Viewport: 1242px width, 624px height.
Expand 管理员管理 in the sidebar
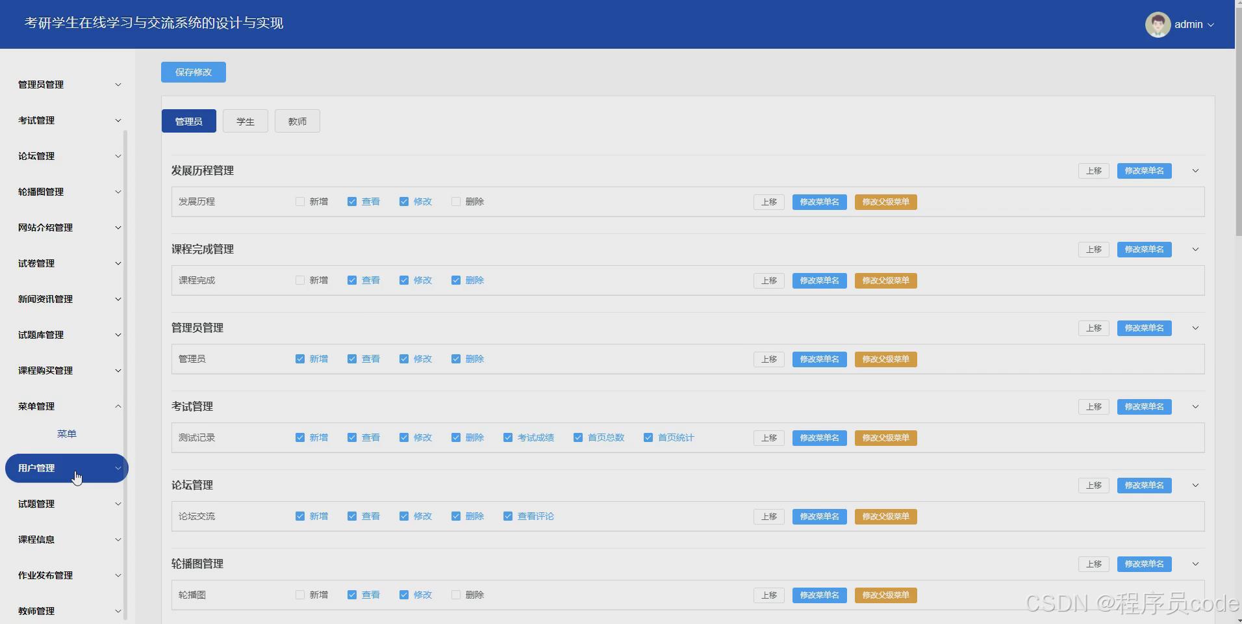pyautogui.click(x=68, y=84)
